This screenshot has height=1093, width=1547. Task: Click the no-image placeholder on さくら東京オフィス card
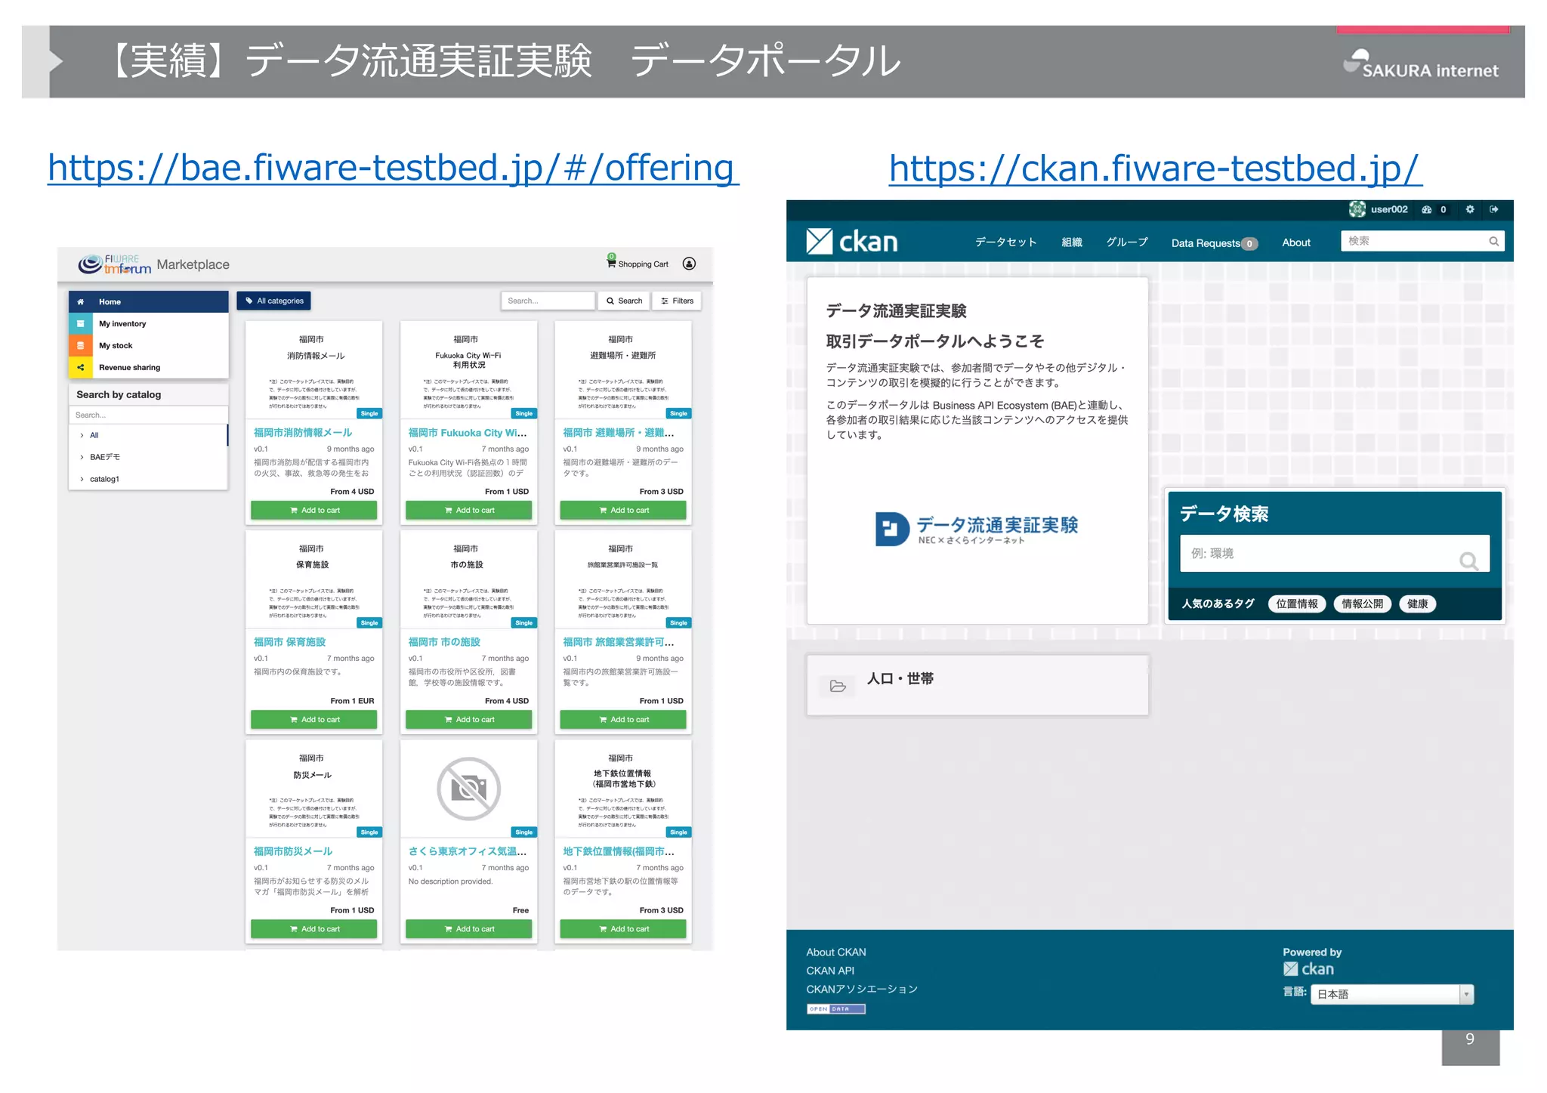pyautogui.click(x=468, y=789)
